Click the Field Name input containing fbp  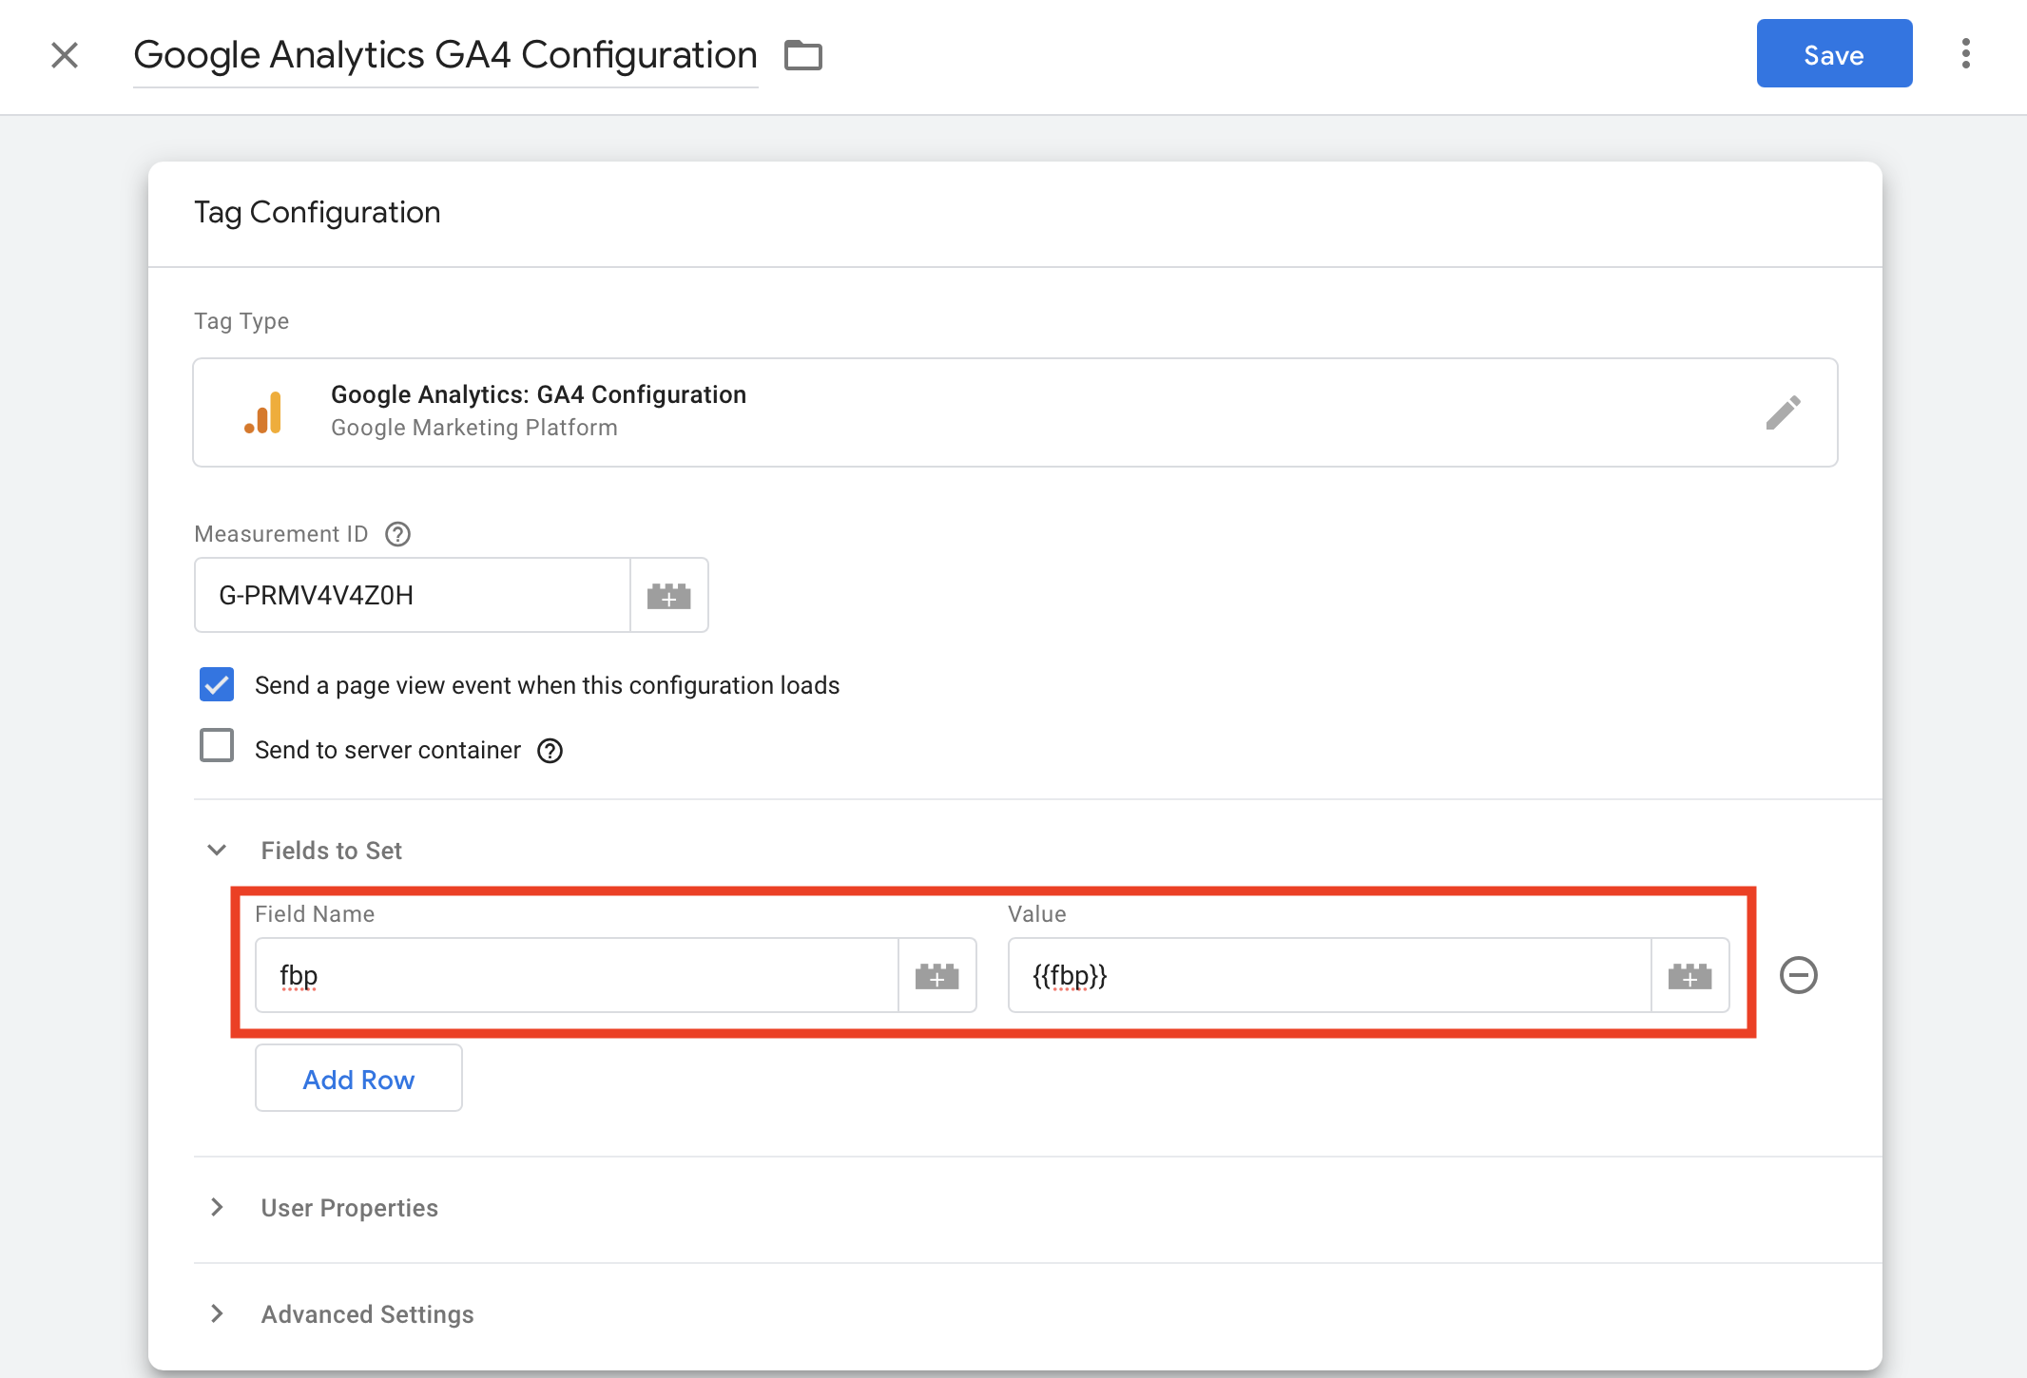click(576, 975)
